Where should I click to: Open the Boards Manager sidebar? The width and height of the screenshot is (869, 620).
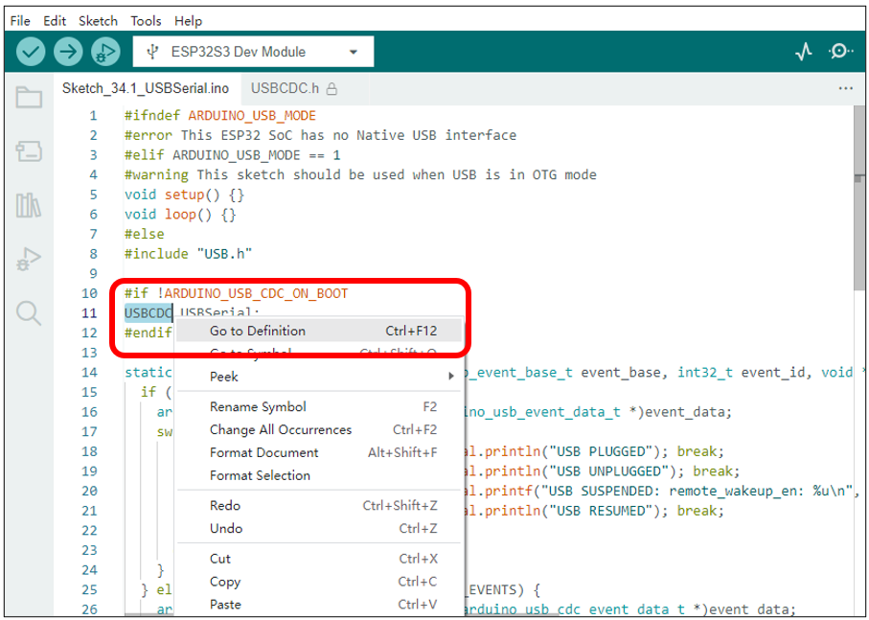pos(29,150)
